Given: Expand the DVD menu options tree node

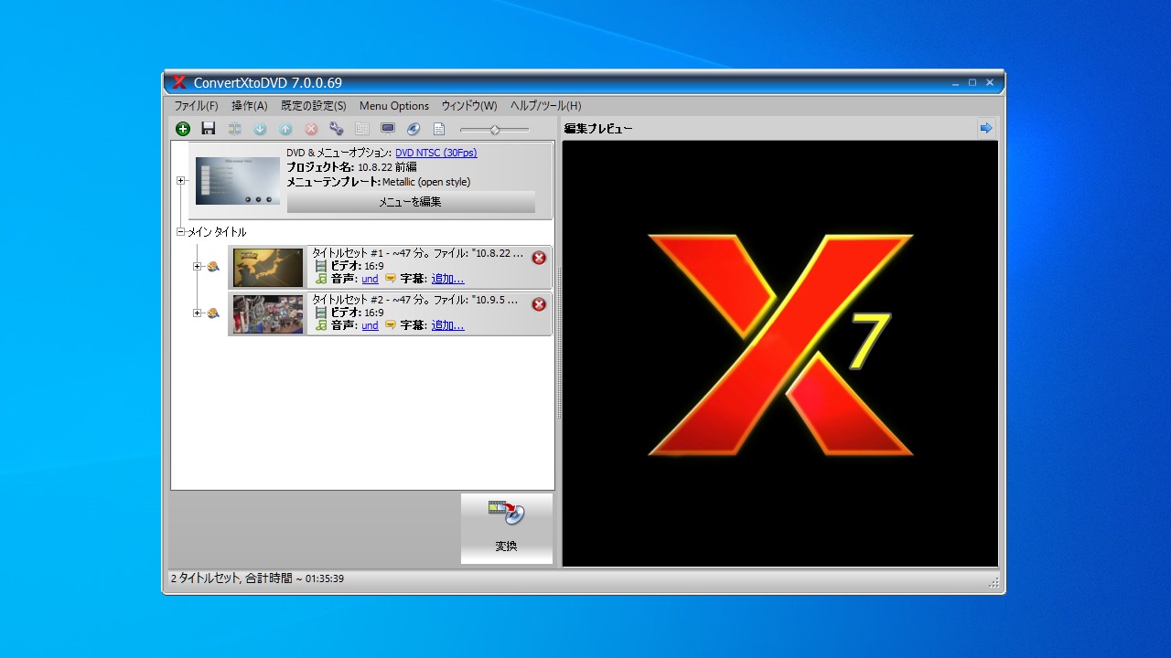Looking at the screenshot, I should (181, 181).
